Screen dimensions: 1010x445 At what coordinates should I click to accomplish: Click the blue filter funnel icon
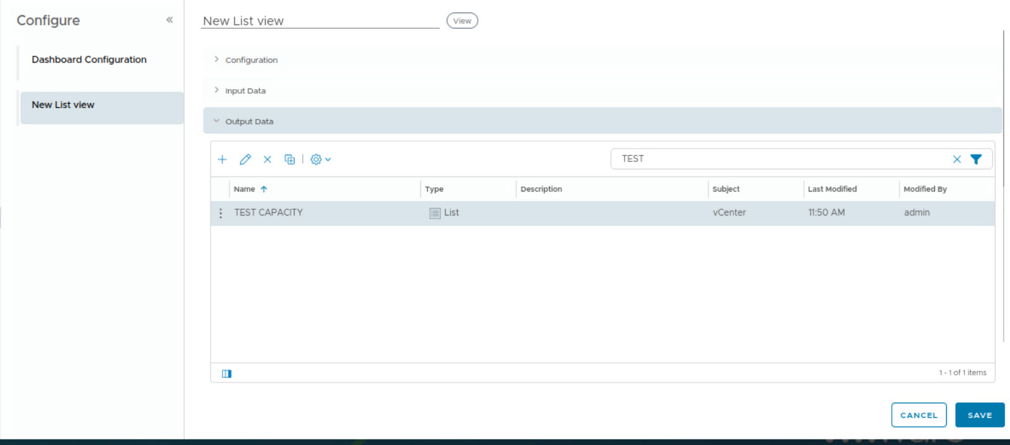click(x=976, y=159)
